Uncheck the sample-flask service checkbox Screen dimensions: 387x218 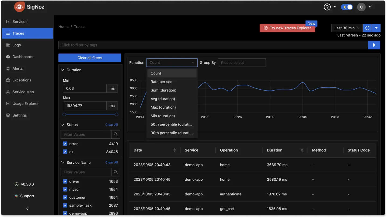click(65, 205)
